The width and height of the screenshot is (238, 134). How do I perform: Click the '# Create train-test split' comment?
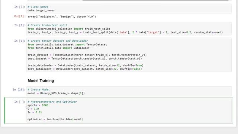[x=47, y=25]
